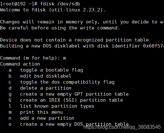Click the 'Welcome to fdisk' line
164x133 pixels.
[x=53, y=10]
